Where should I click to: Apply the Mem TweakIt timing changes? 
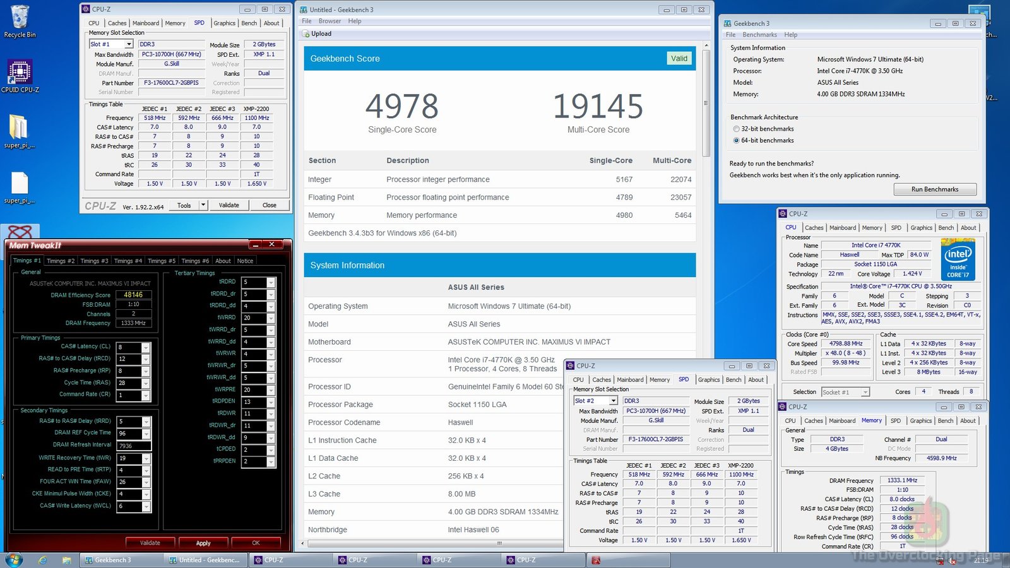coord(203,543)
